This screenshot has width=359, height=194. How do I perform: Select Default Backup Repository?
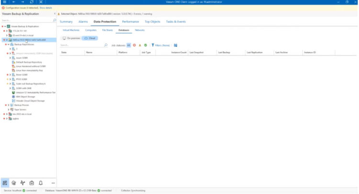[x=29, y=62]
